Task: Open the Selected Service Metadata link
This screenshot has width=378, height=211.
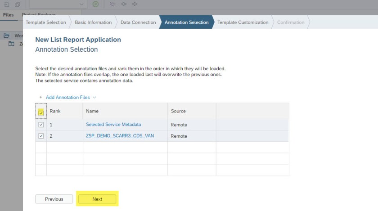Action: click(x=113, y=125)
